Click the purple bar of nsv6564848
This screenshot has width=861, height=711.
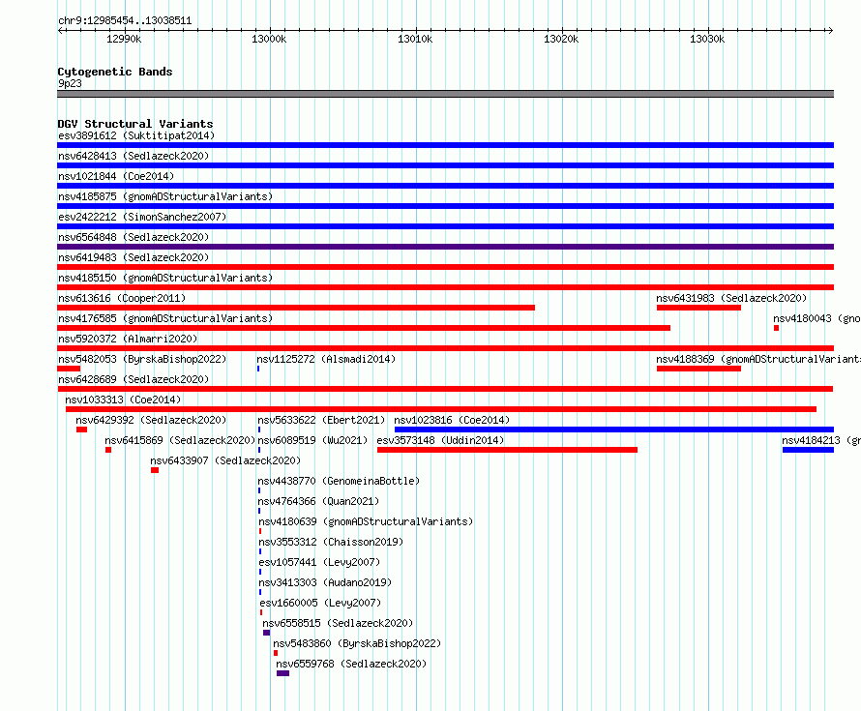click(x=445, y=247)
